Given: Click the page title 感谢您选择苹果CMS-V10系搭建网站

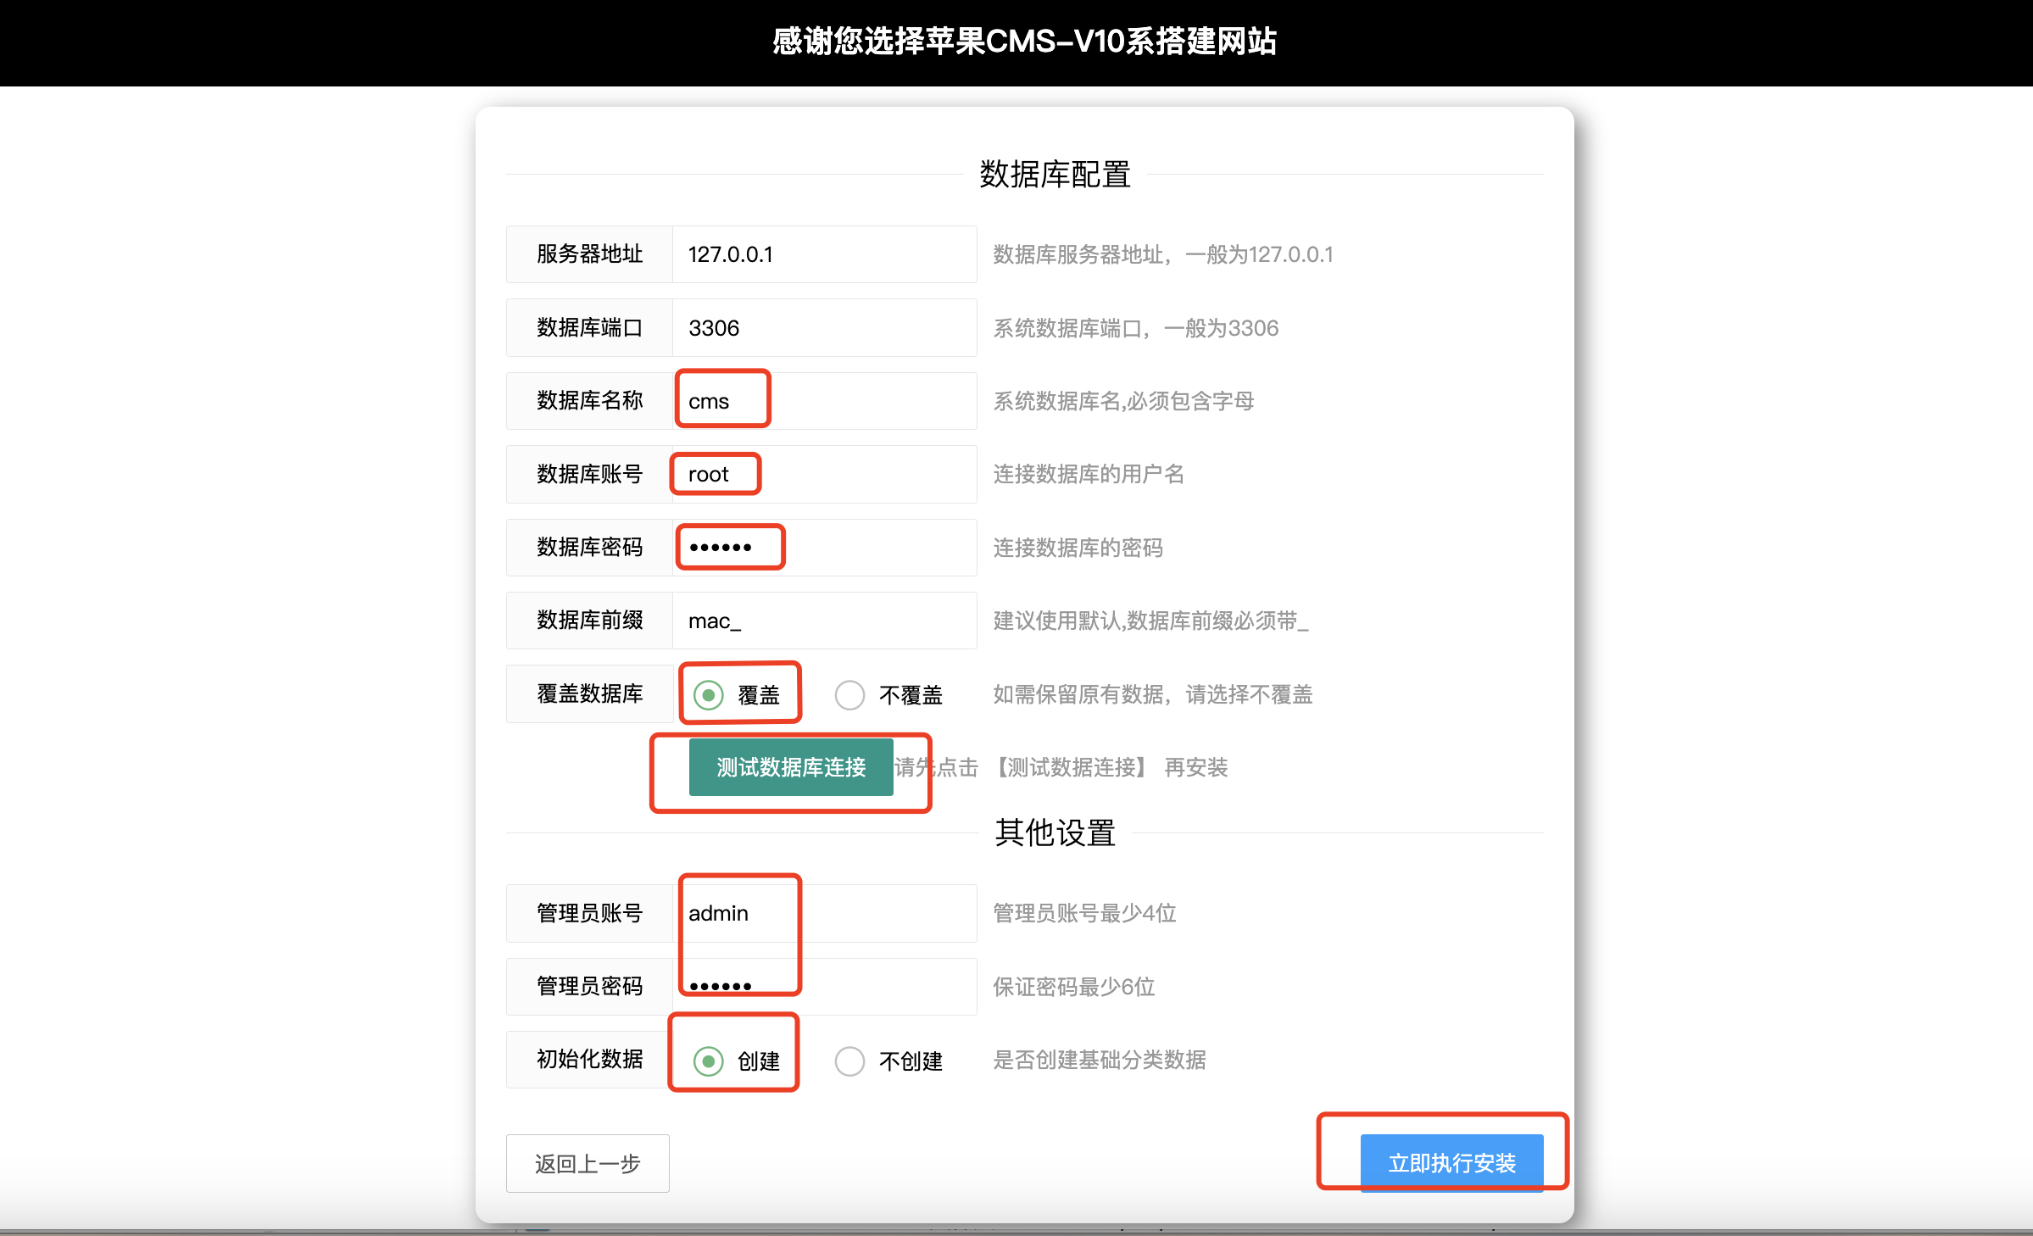Looking at the screenshot, I should tap(1024, 42).
